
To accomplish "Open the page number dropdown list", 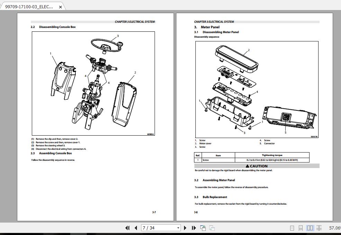I will pos(178,228).
